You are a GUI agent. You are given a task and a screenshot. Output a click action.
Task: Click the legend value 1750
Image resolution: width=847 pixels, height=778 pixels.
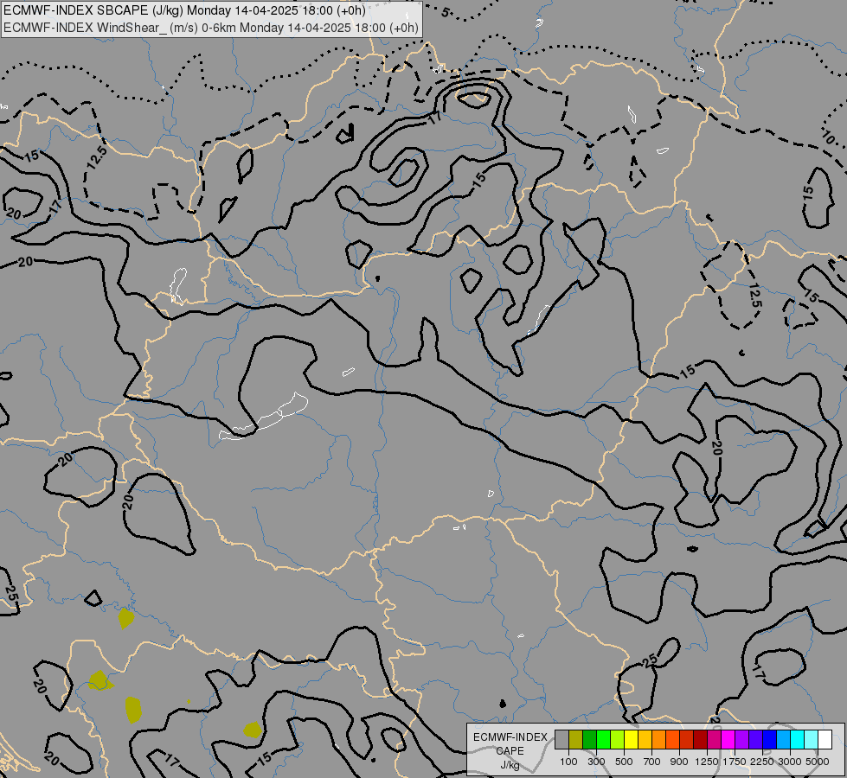tap(735, 762)
